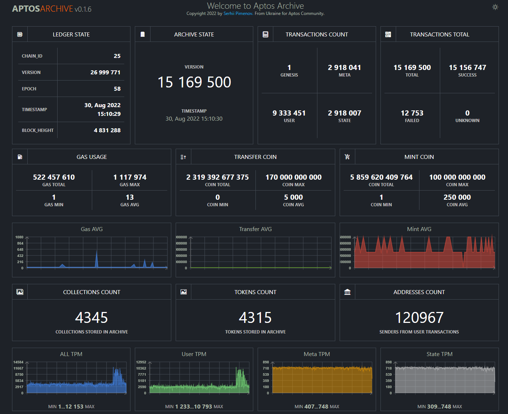Click the Transfer Coin sort icon
This screenshot has height=414, width=508.
coord(183,157)
